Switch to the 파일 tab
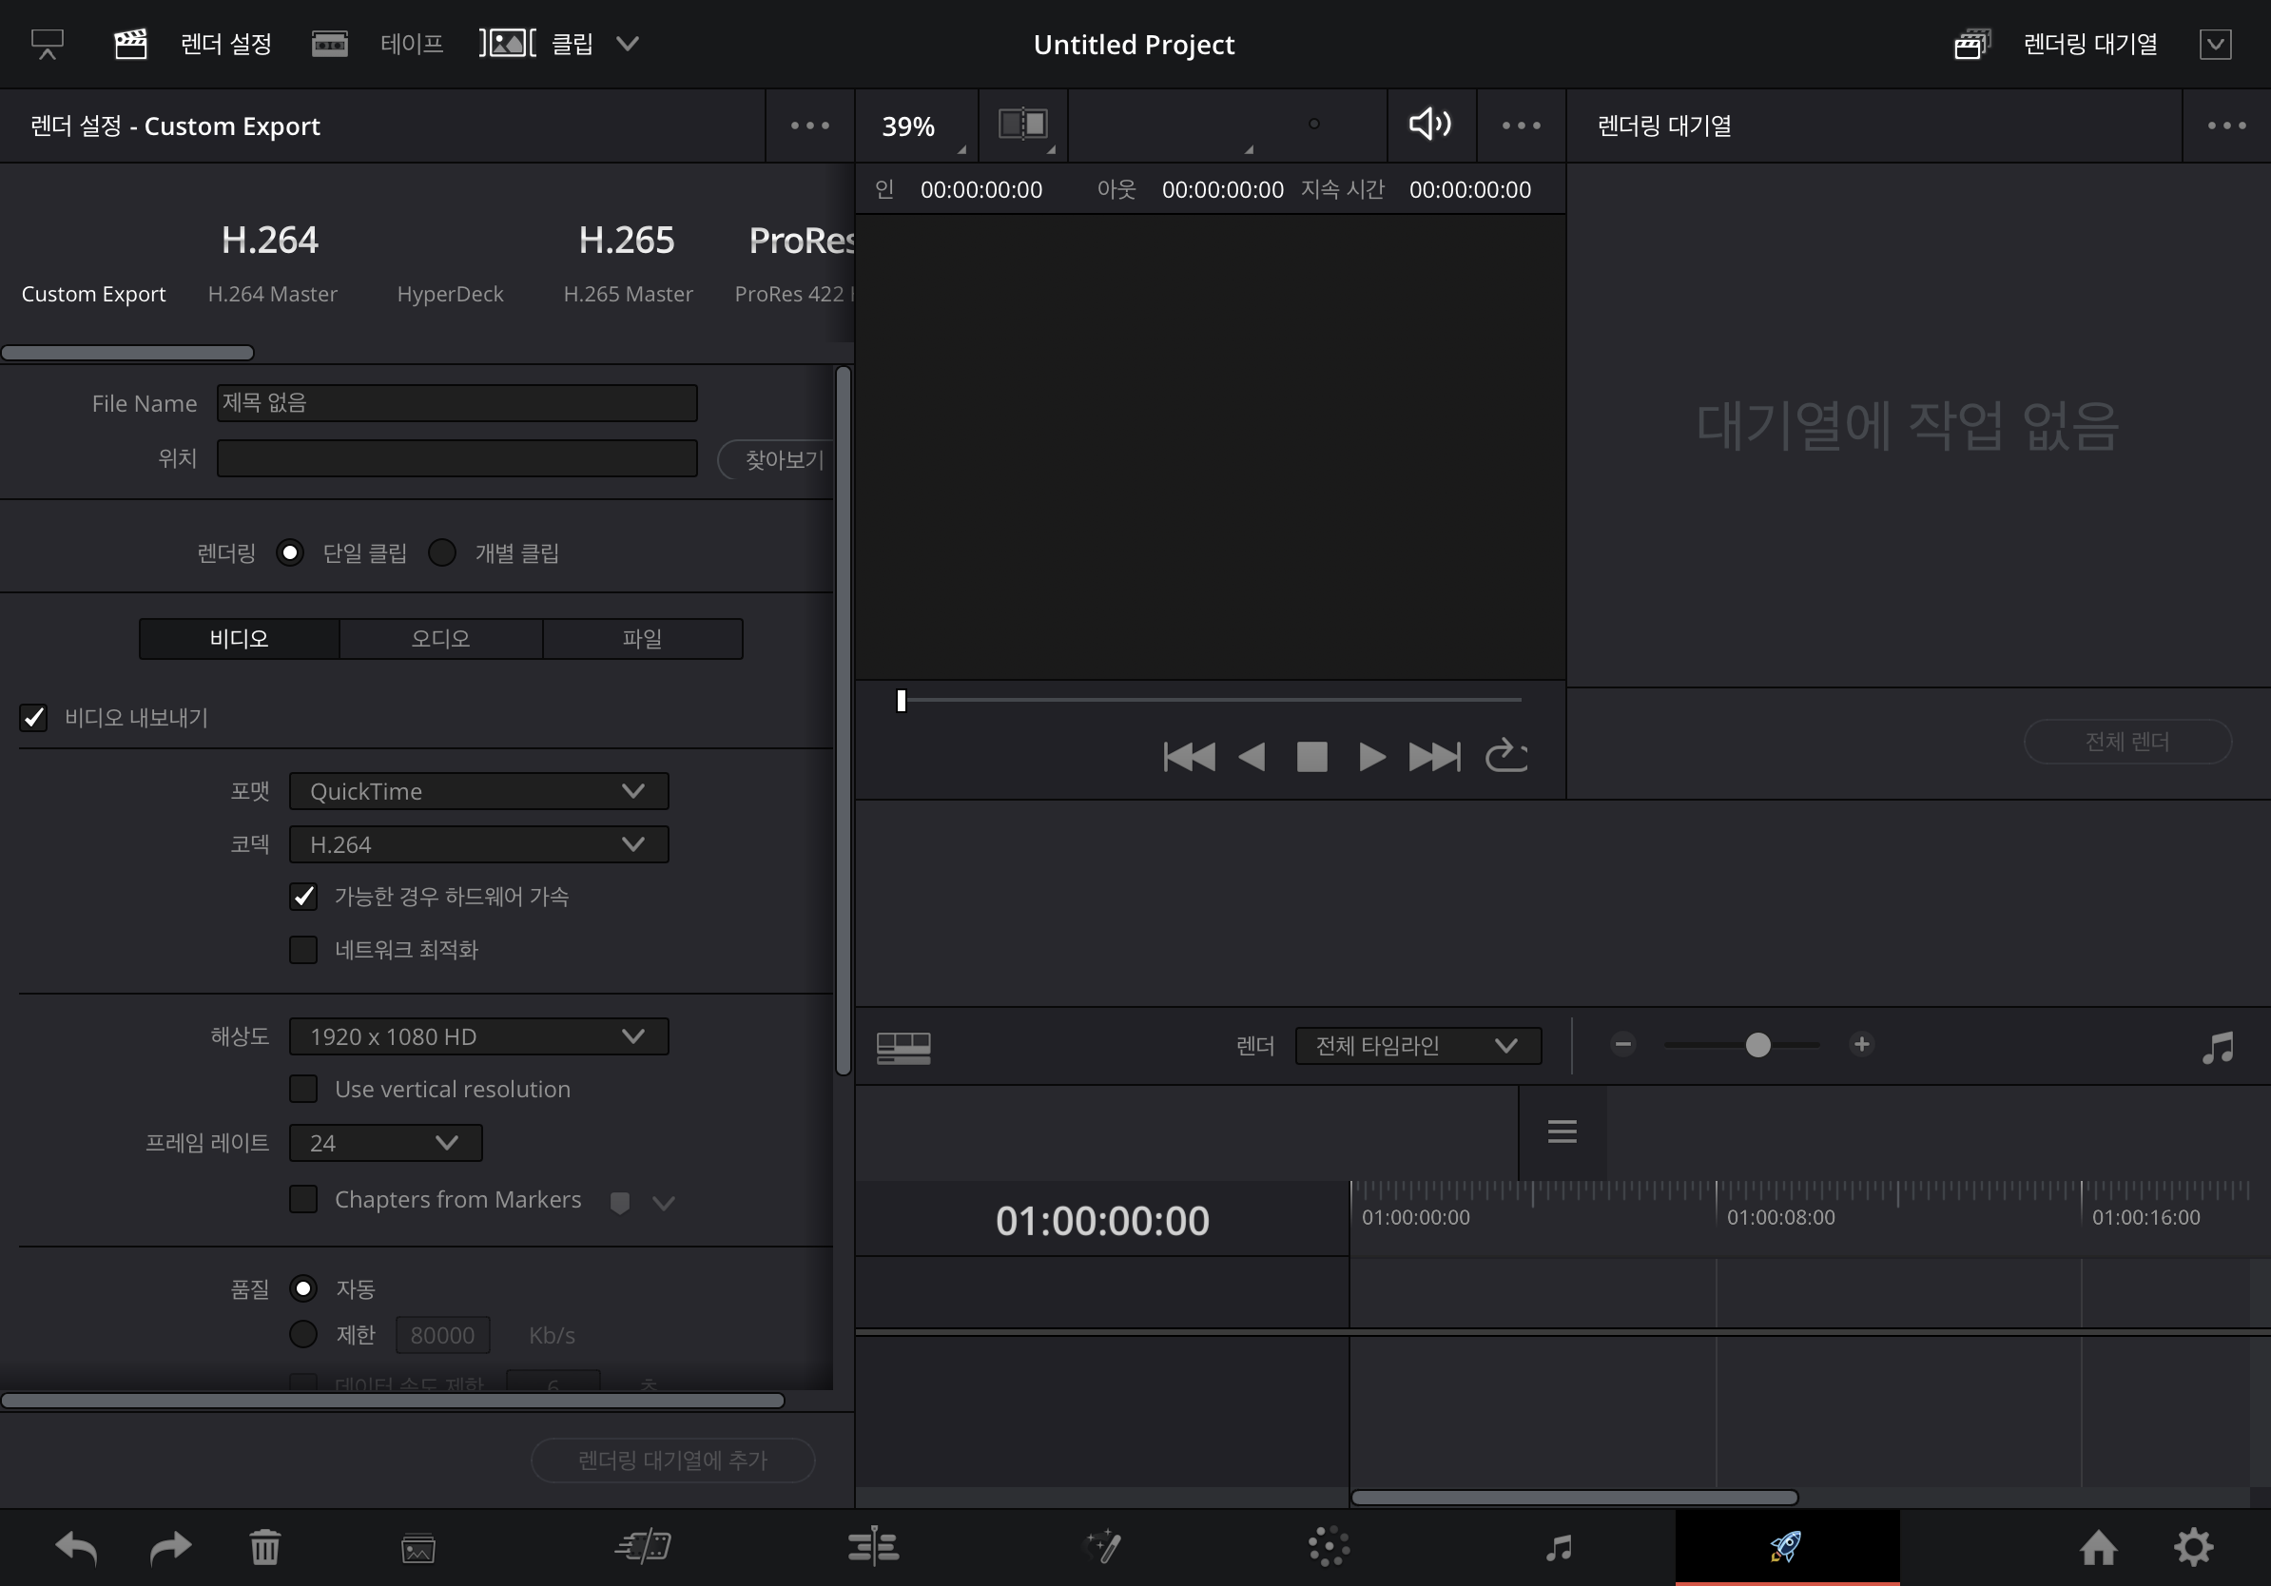Screen dimensions: 2271x1586 642,639
